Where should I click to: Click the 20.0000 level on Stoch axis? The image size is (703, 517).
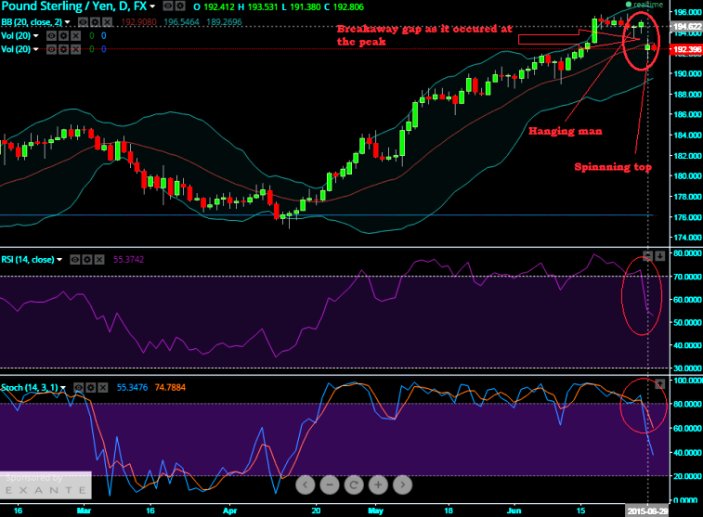pyautogui.click(x=687, y=476)
